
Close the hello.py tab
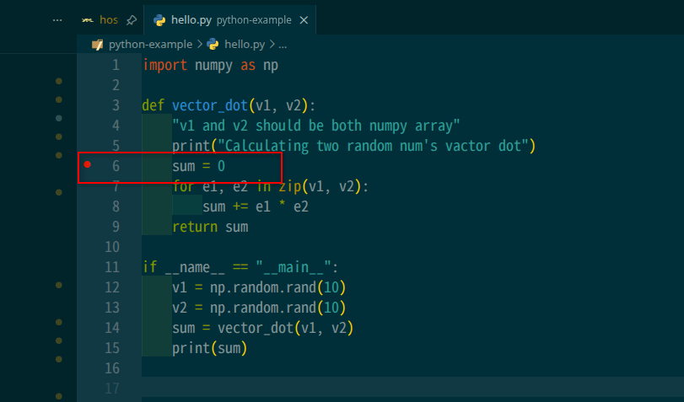(304, 20)
